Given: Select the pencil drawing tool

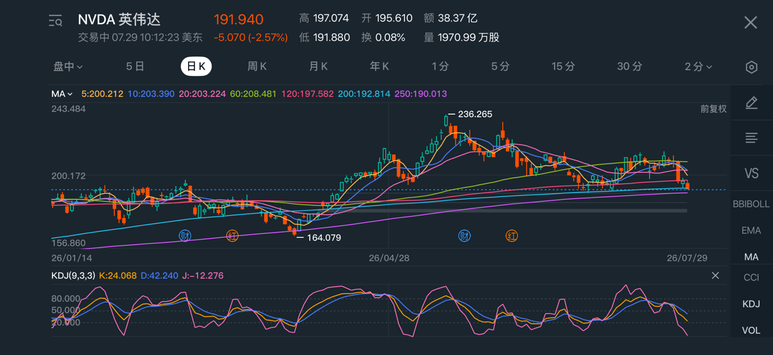Looking at the screenshot, I should [751, 103].
